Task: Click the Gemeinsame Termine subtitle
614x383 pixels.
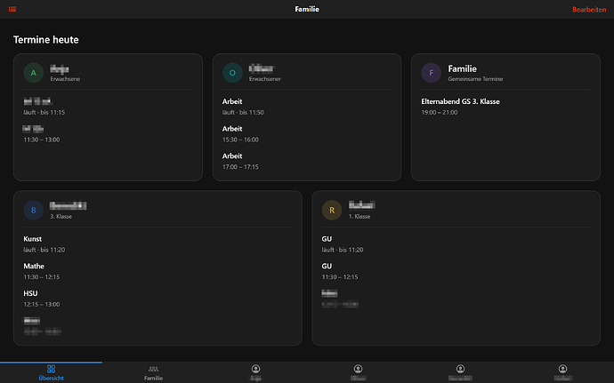Action: pyautogui.click(x=475, y=79)
